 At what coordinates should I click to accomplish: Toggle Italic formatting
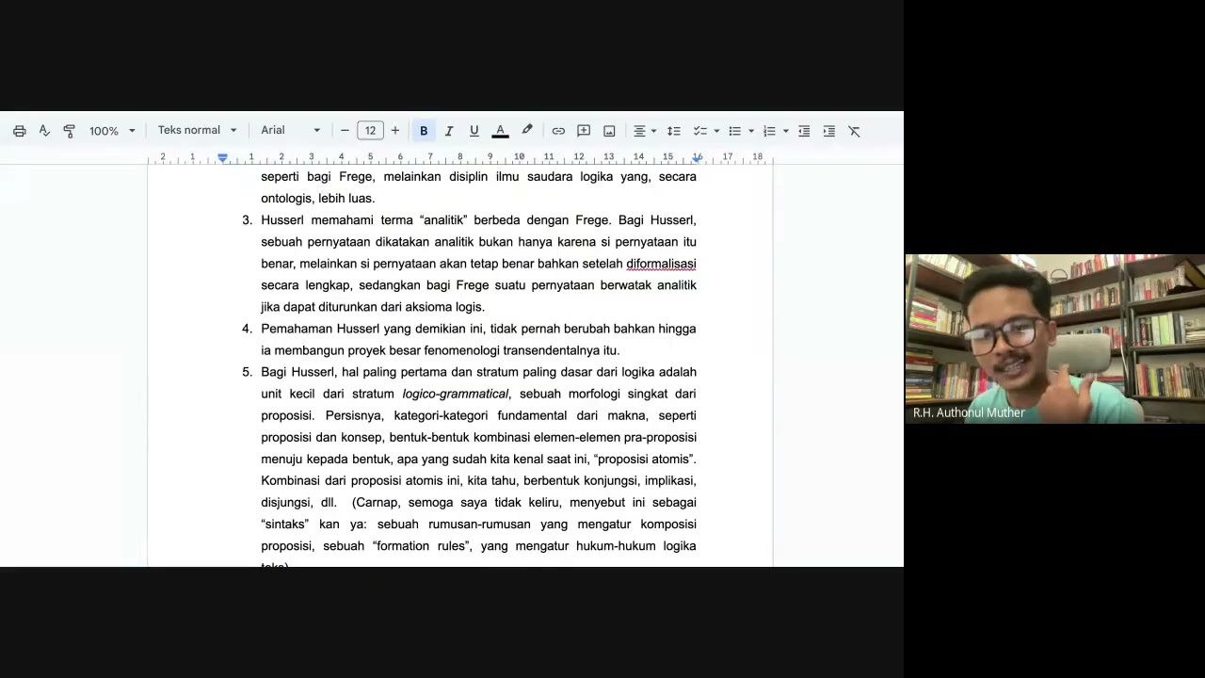click(x=449, y=131)
